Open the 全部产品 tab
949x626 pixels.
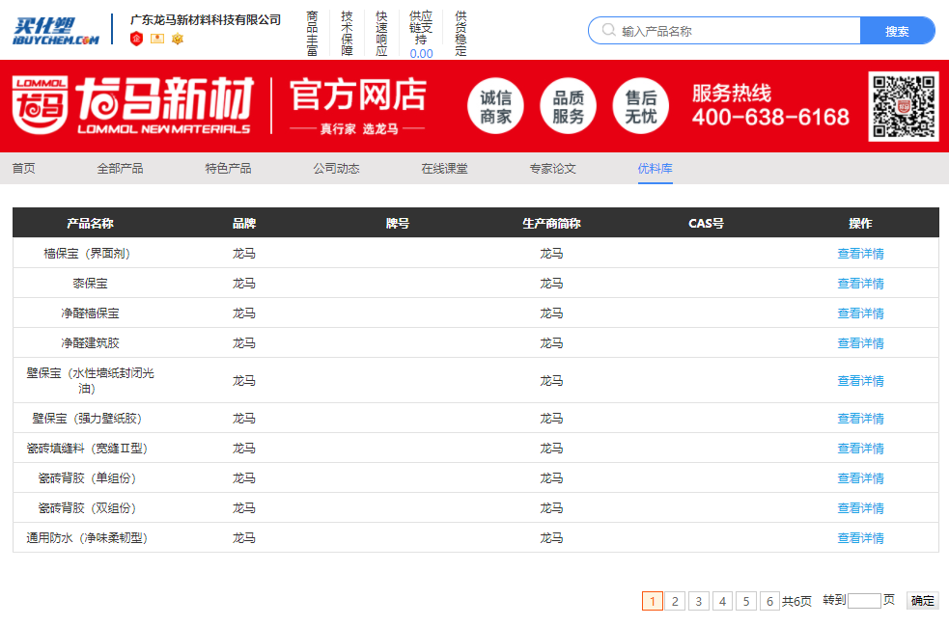coord(120,169)
